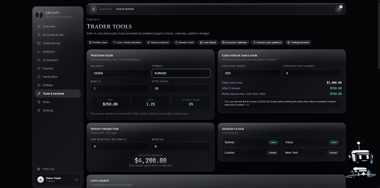Click the Rules list icon
The image size is (380, 188).
(x=39, y=102)
